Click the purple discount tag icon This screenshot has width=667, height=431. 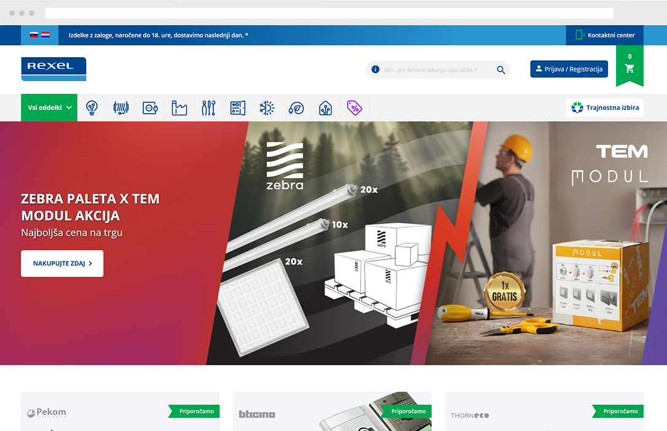click(355, 108)
